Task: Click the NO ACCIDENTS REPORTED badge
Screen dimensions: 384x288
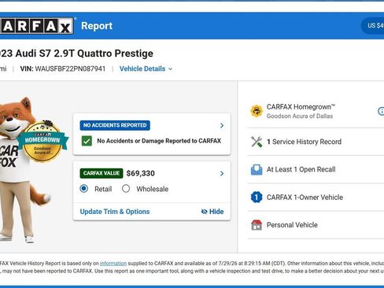Action: pos(115,125)
